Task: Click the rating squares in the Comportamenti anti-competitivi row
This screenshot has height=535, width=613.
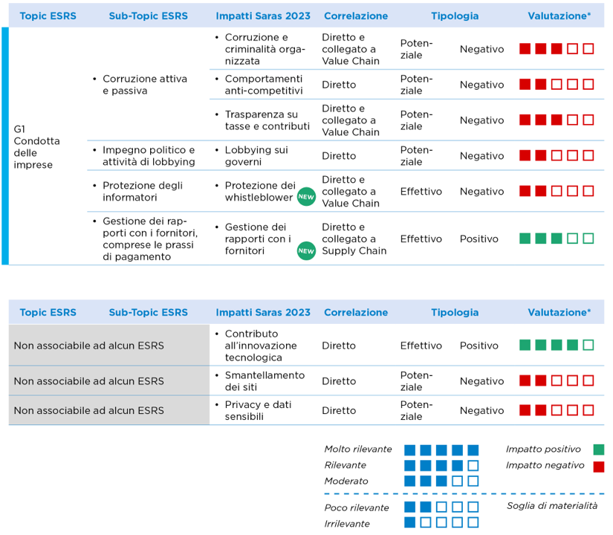Action: [557, 85]
